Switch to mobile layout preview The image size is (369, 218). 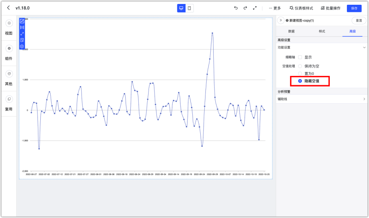pyautogui.click(x=190, y=8)
